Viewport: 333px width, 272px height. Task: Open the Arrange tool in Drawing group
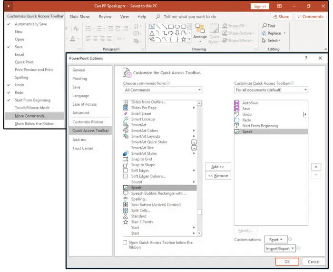pyautogui.click(x=200, y=32)
